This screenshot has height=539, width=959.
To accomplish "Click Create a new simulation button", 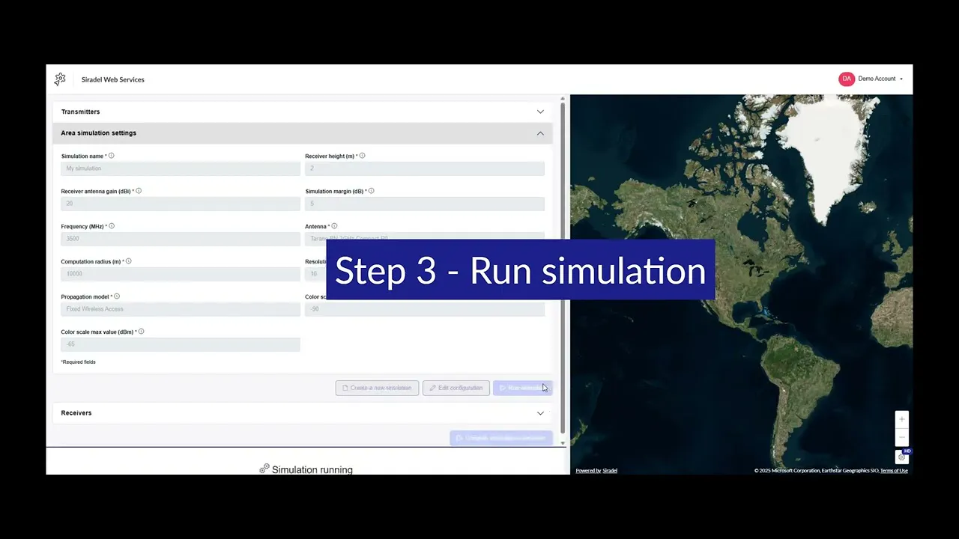I will click(x=377, y=388).
